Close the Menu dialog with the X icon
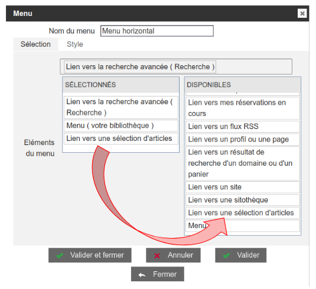Screen dimensions: 316x289 [302, 14]
